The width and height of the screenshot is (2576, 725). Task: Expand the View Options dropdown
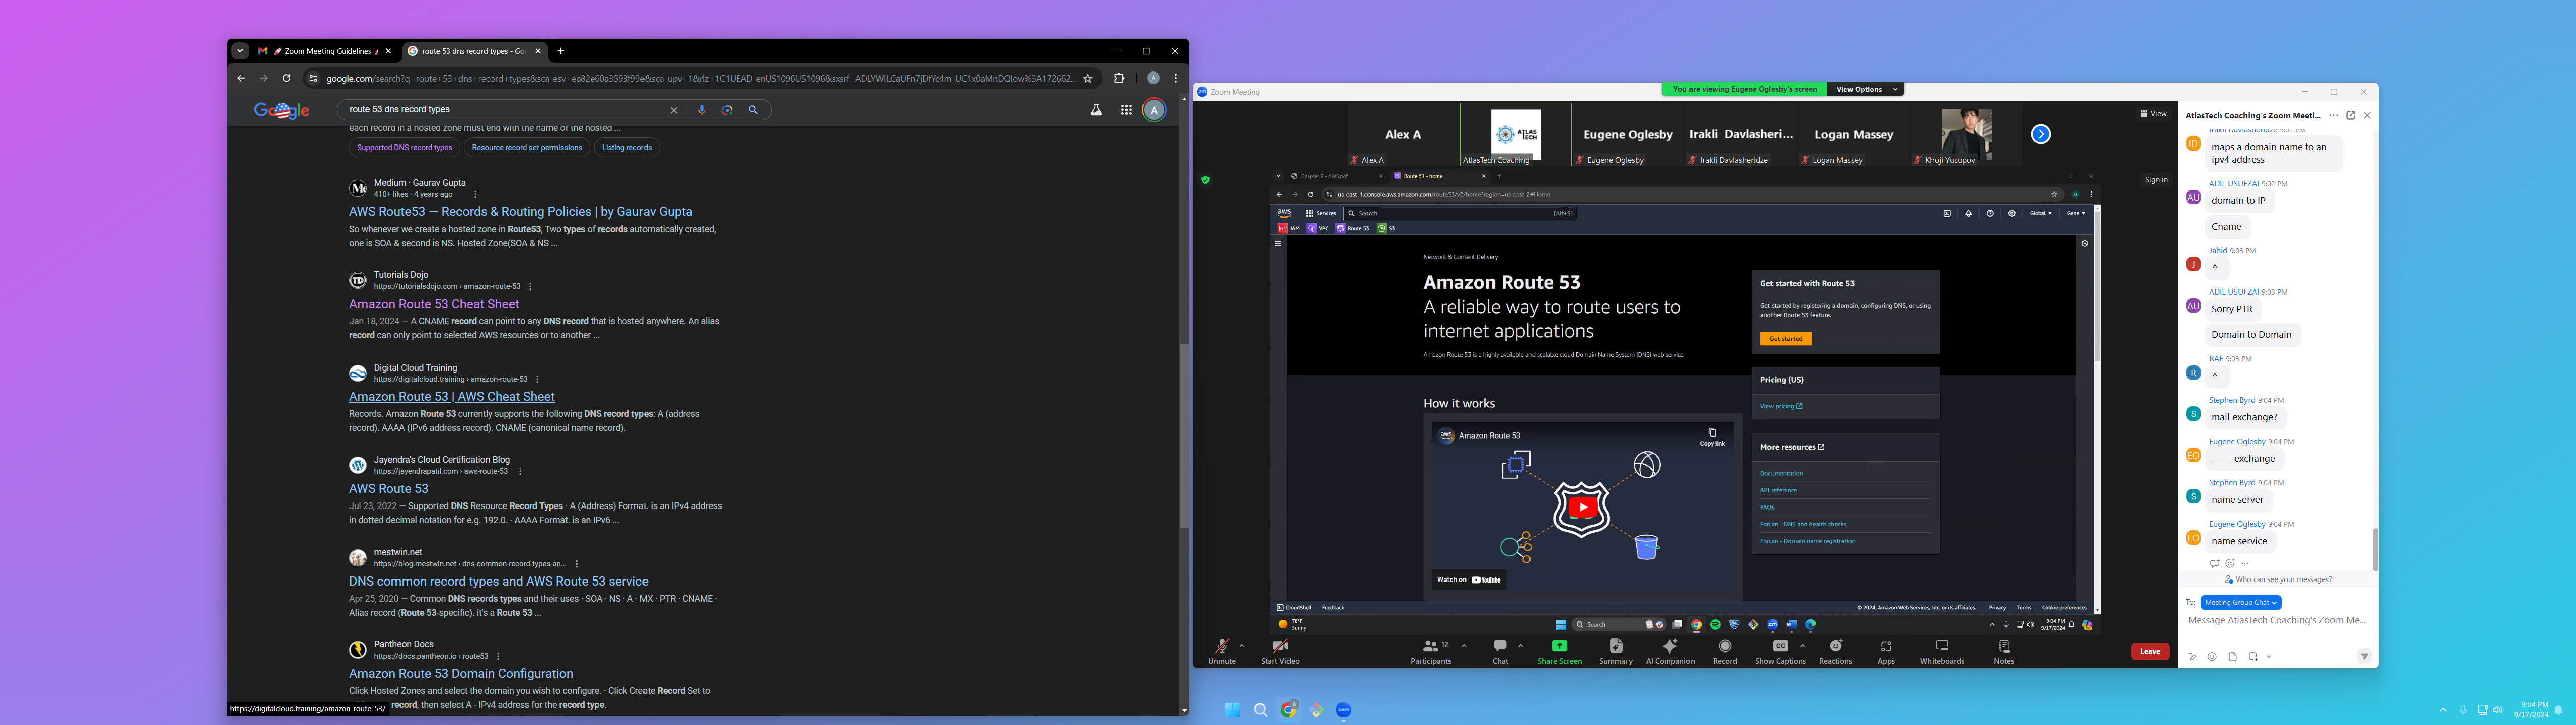[x=1865, y=89]
